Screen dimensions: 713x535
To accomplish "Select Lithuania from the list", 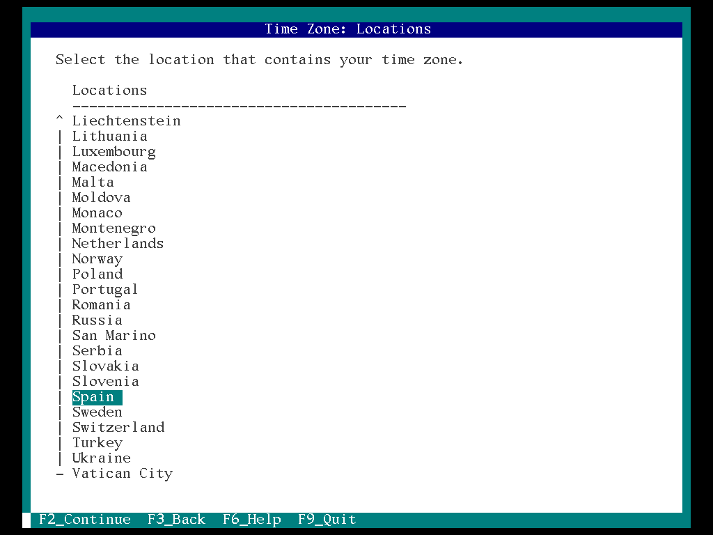I will pos(109,137).
